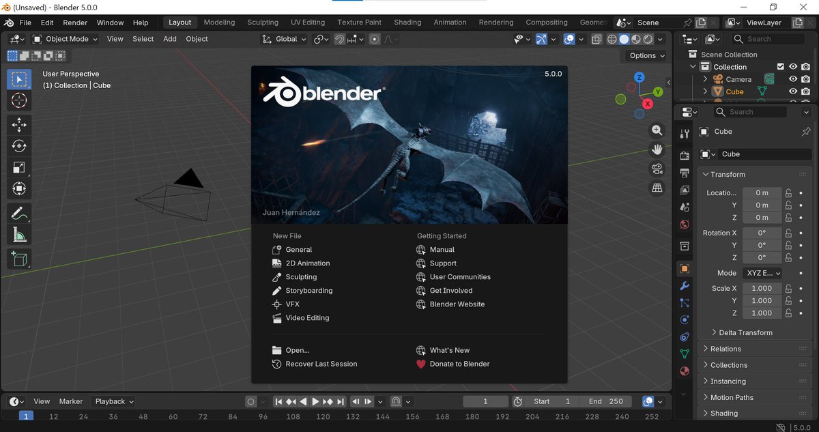Open the Render menu
The width and height of the screenshot is (819, 432).
(x=75, y=23)
